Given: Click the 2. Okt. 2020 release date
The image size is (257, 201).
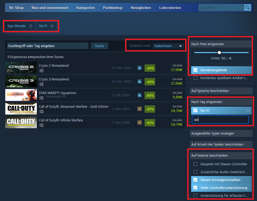Looking at the screenshot, I should pos(121,95).
